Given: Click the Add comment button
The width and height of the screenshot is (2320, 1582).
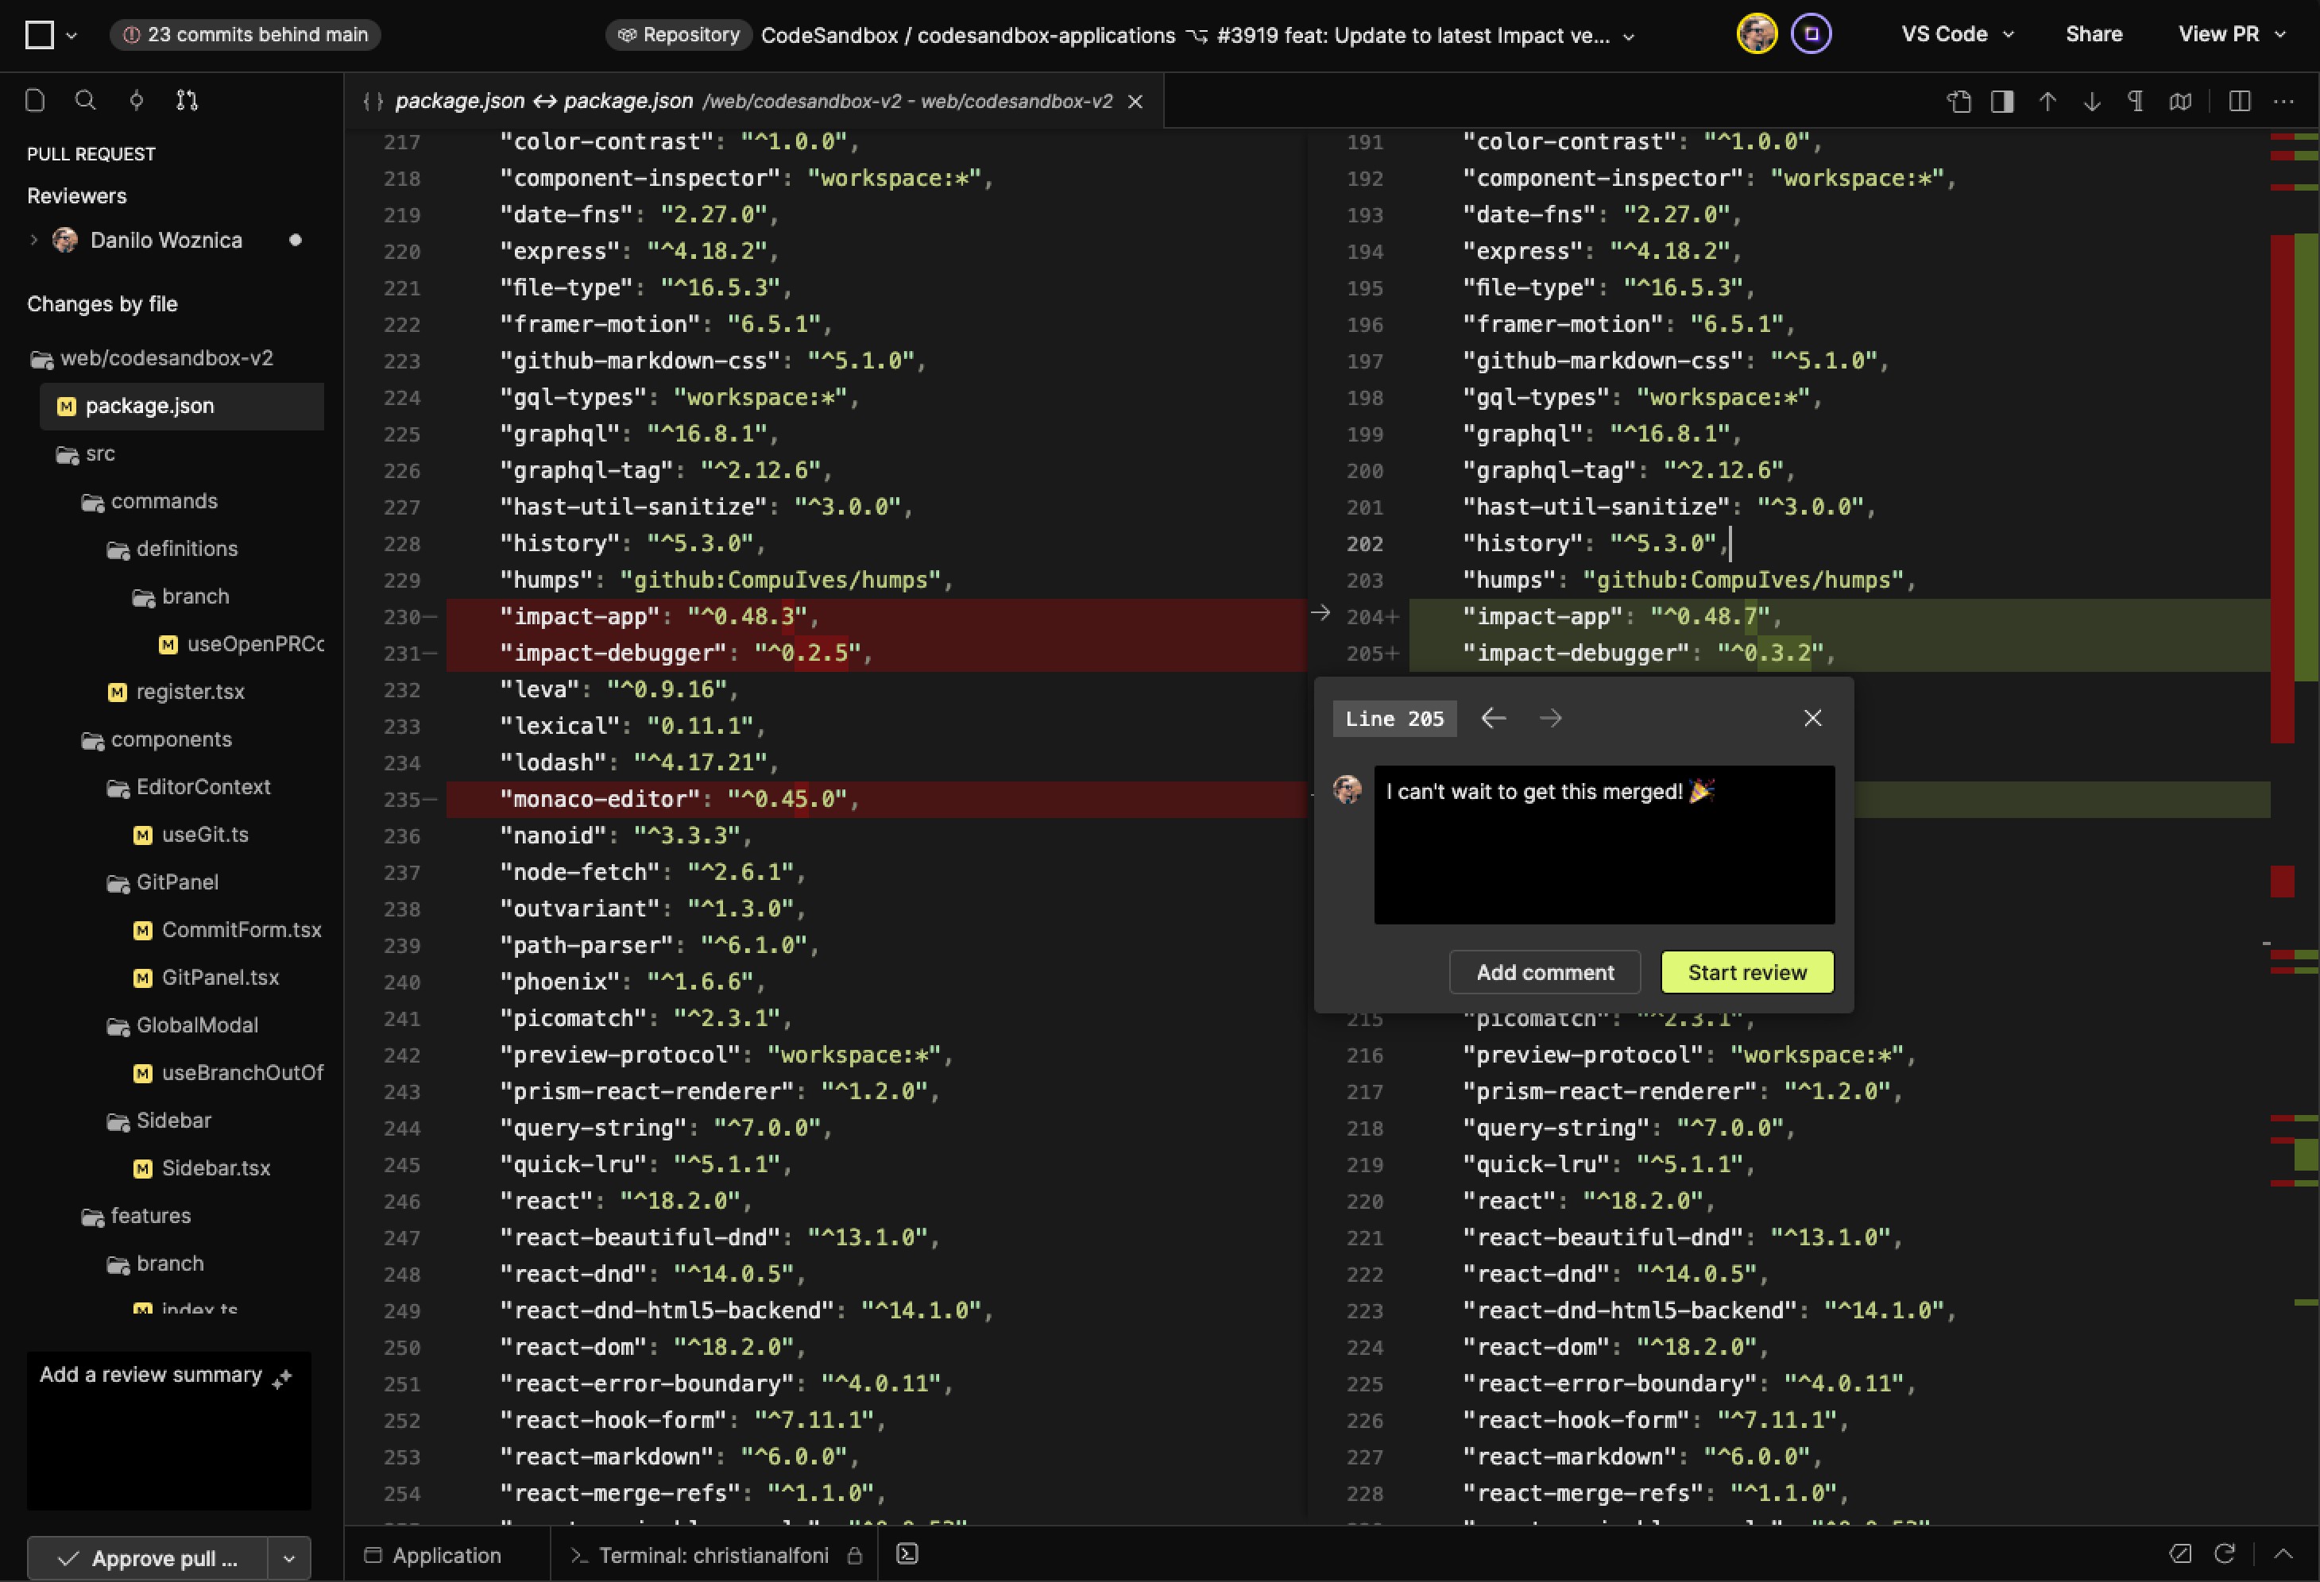Looking at the screenshot, I should (1545, 972).
